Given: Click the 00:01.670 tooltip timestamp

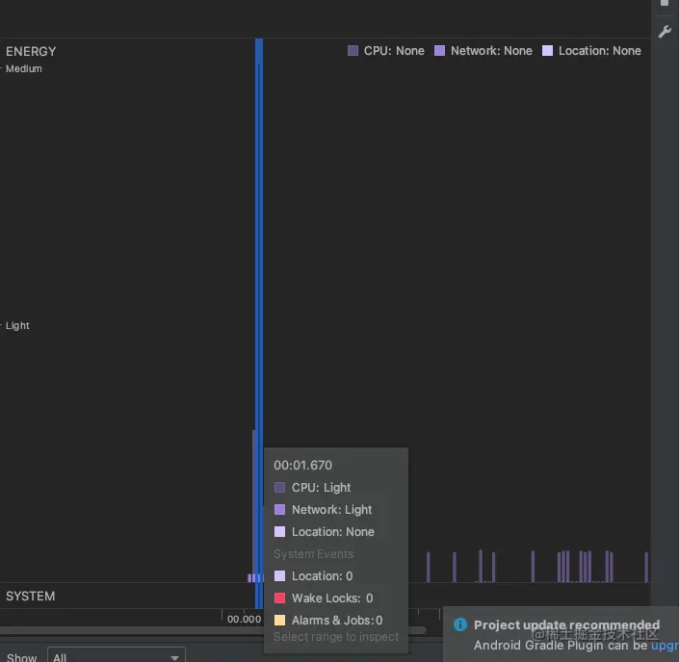Looking at the screenshot, I should click(x=302, y=465).
